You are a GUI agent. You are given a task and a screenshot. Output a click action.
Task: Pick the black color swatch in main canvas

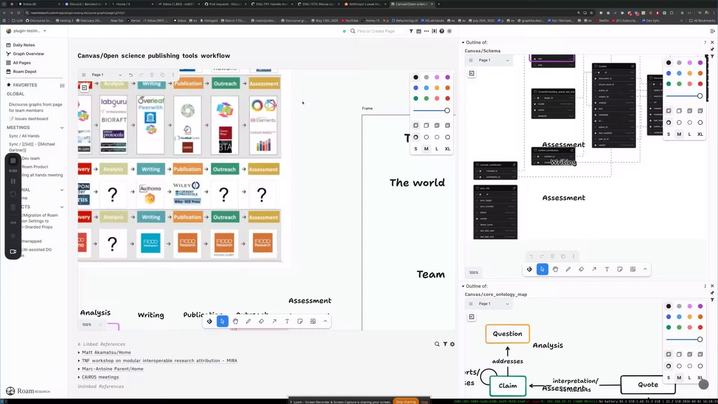coord(416,77)
